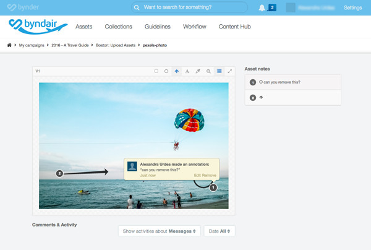The image size is (371, 250).
Task: Remove the annotation via Remove link
Action: pyautogui.click(x=209, y=175)
